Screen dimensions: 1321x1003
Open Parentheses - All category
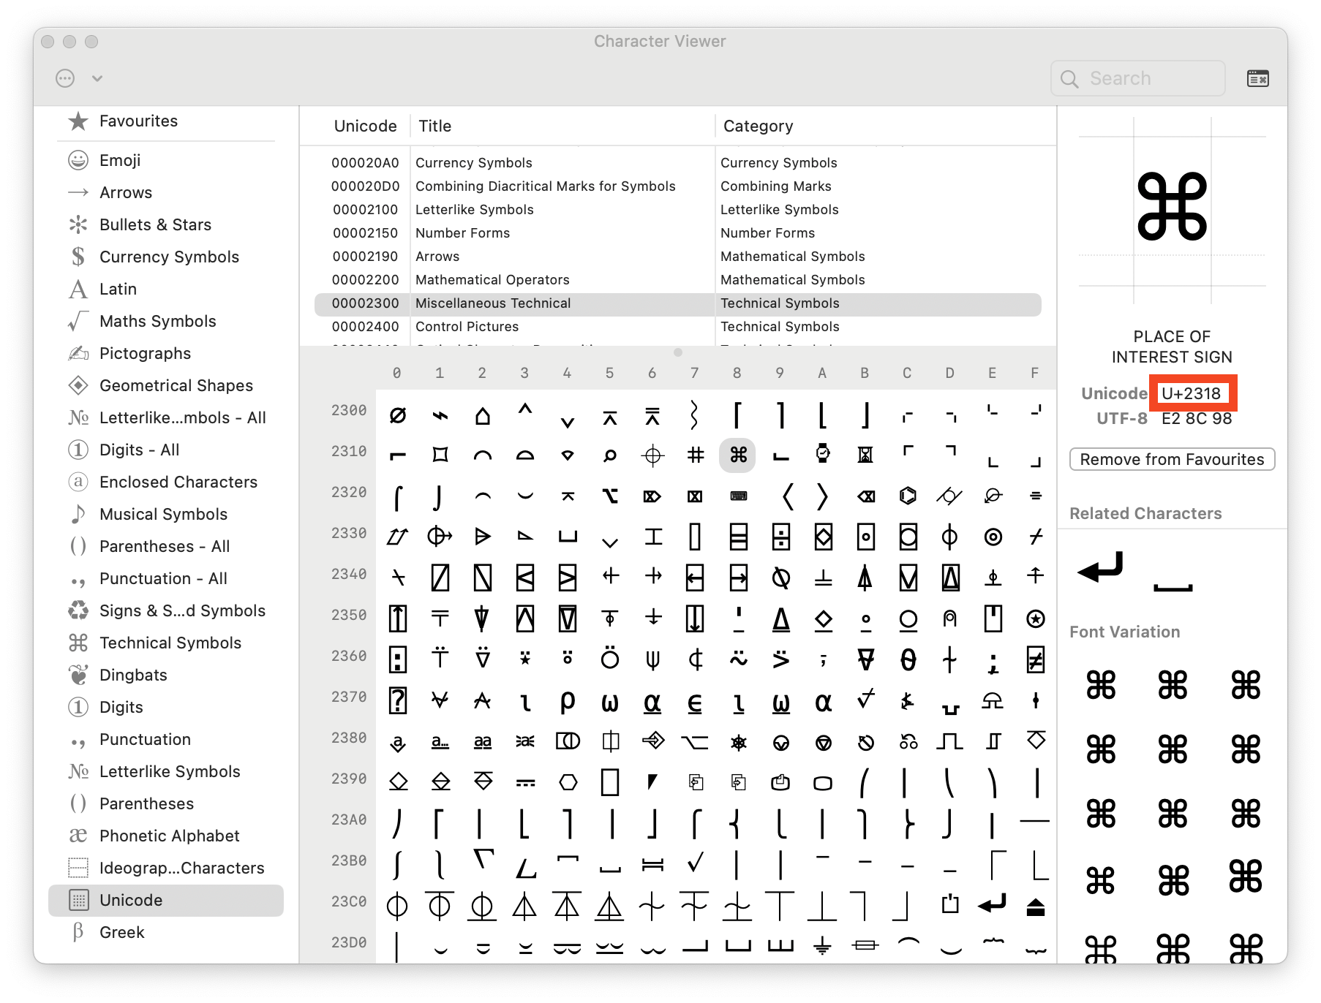click(x=166, y=546)
